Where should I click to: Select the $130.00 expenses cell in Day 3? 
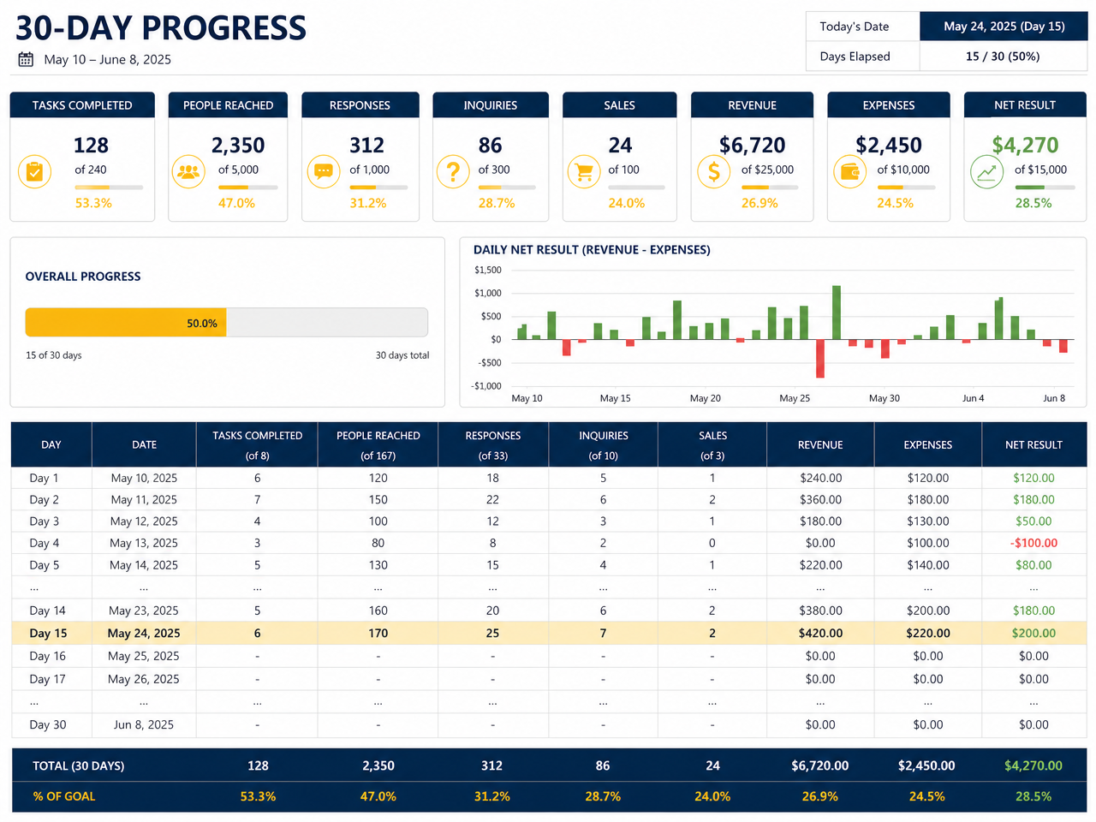click(x=928, y=521)
